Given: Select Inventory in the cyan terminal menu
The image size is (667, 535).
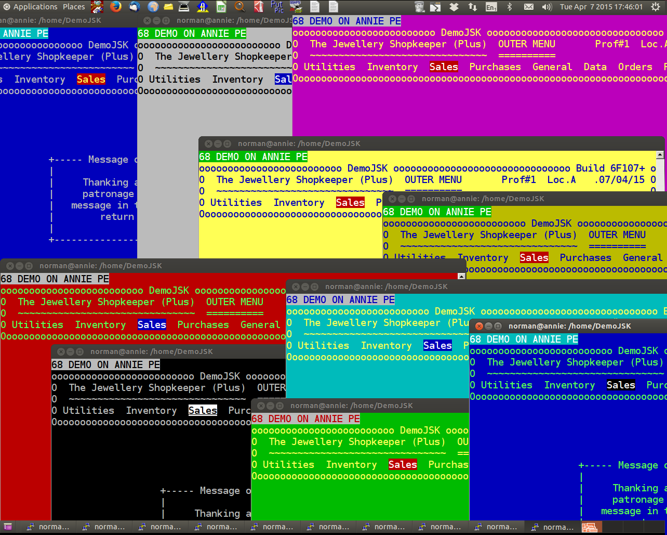Looking at the screenshot, I should tap(386, 345).
